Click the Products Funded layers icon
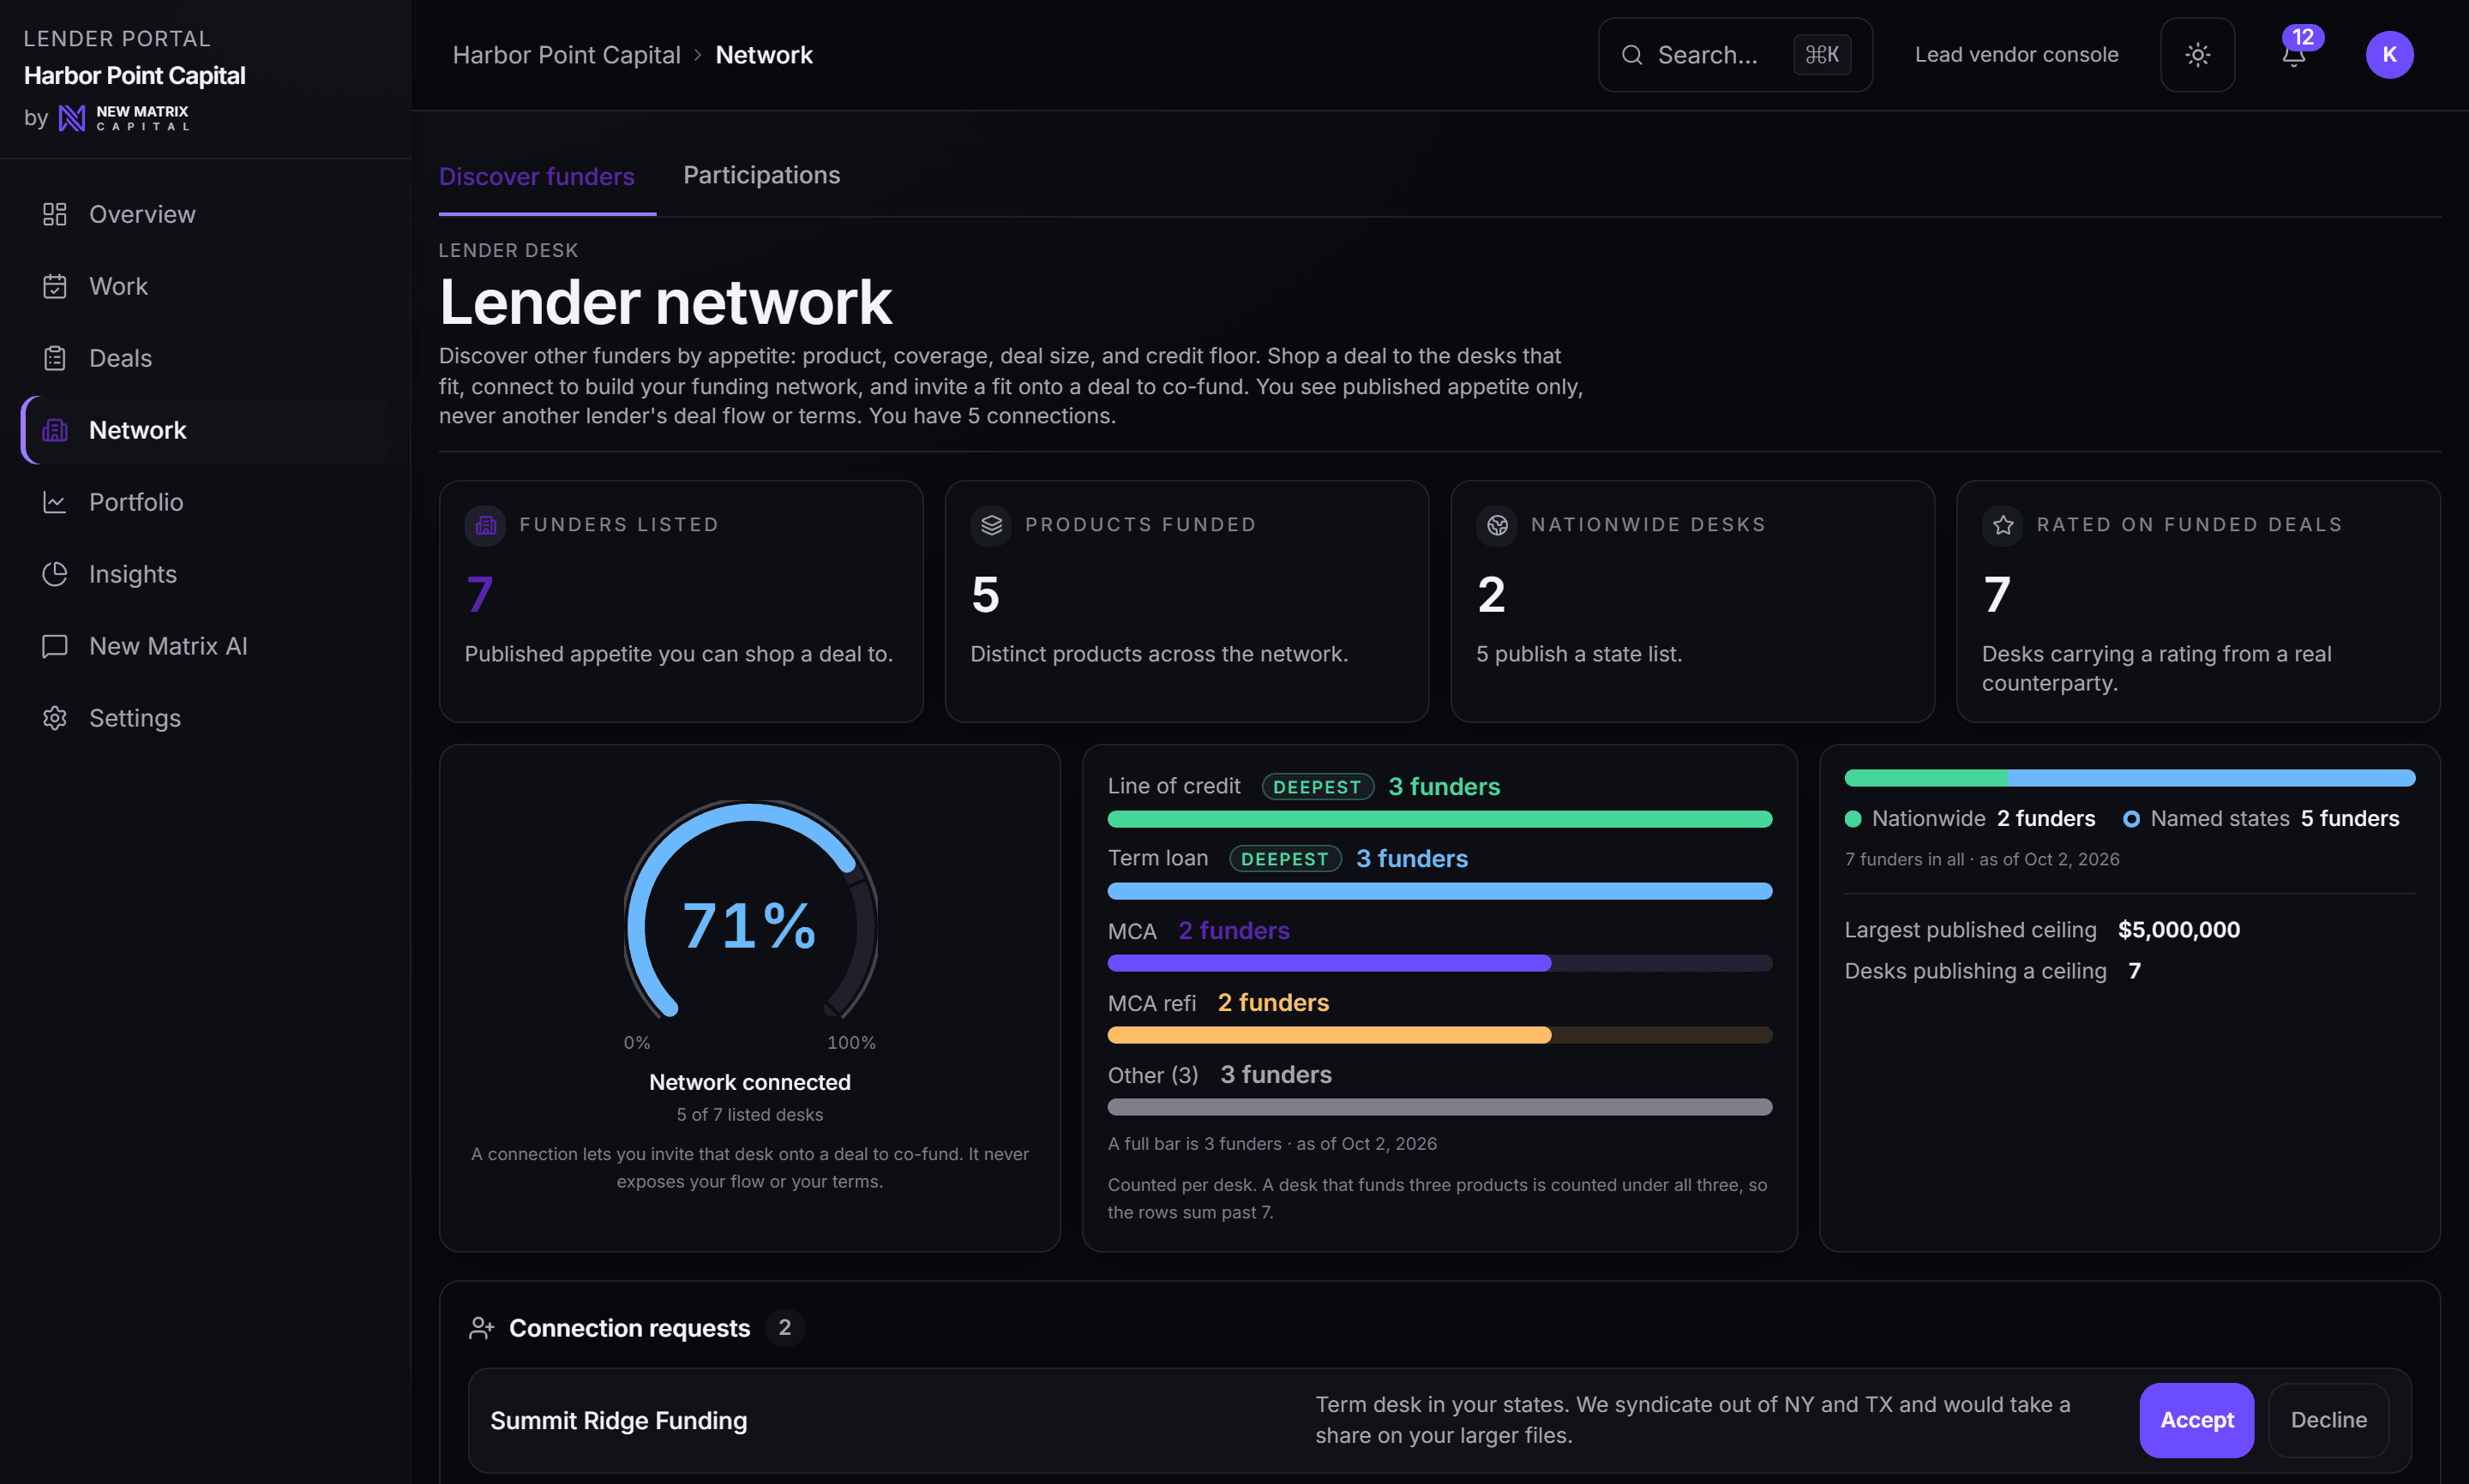Screen dimensions: 2469x1484 click(990, 525)
